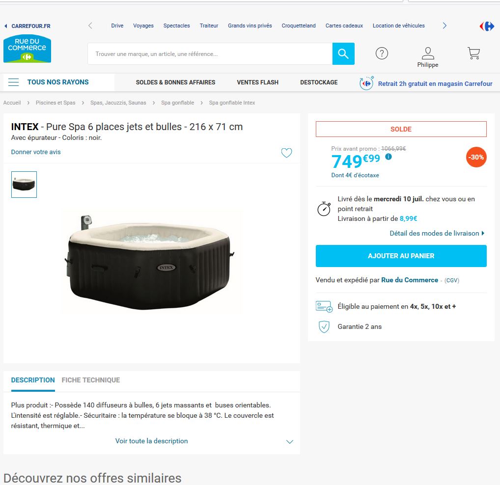Click the Ajouter au panier button
The height and width of the screenshot is (485, 500).
(x=401, y=256)
